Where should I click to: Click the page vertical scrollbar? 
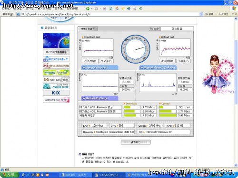click(x=236, y=92)
